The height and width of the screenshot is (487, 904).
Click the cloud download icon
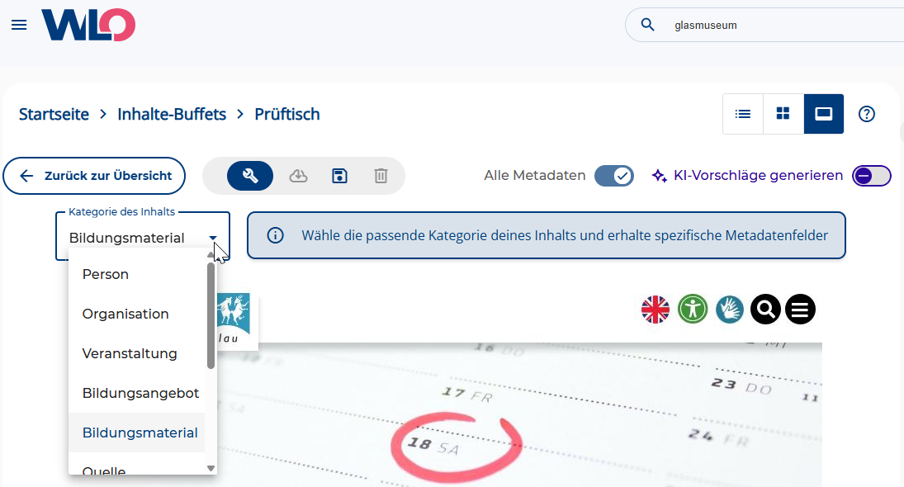point(298,176)
